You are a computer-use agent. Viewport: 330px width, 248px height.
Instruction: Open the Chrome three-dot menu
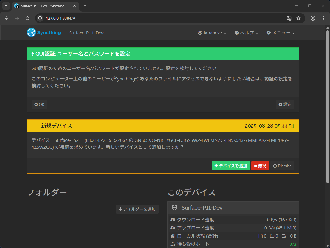point(323,18)
